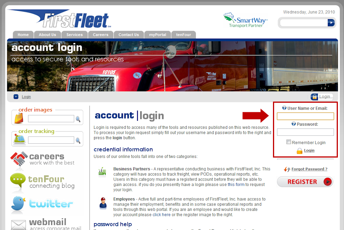344x230 pixels.
Task: Focus the Password input field
Action: coord(305,132)
